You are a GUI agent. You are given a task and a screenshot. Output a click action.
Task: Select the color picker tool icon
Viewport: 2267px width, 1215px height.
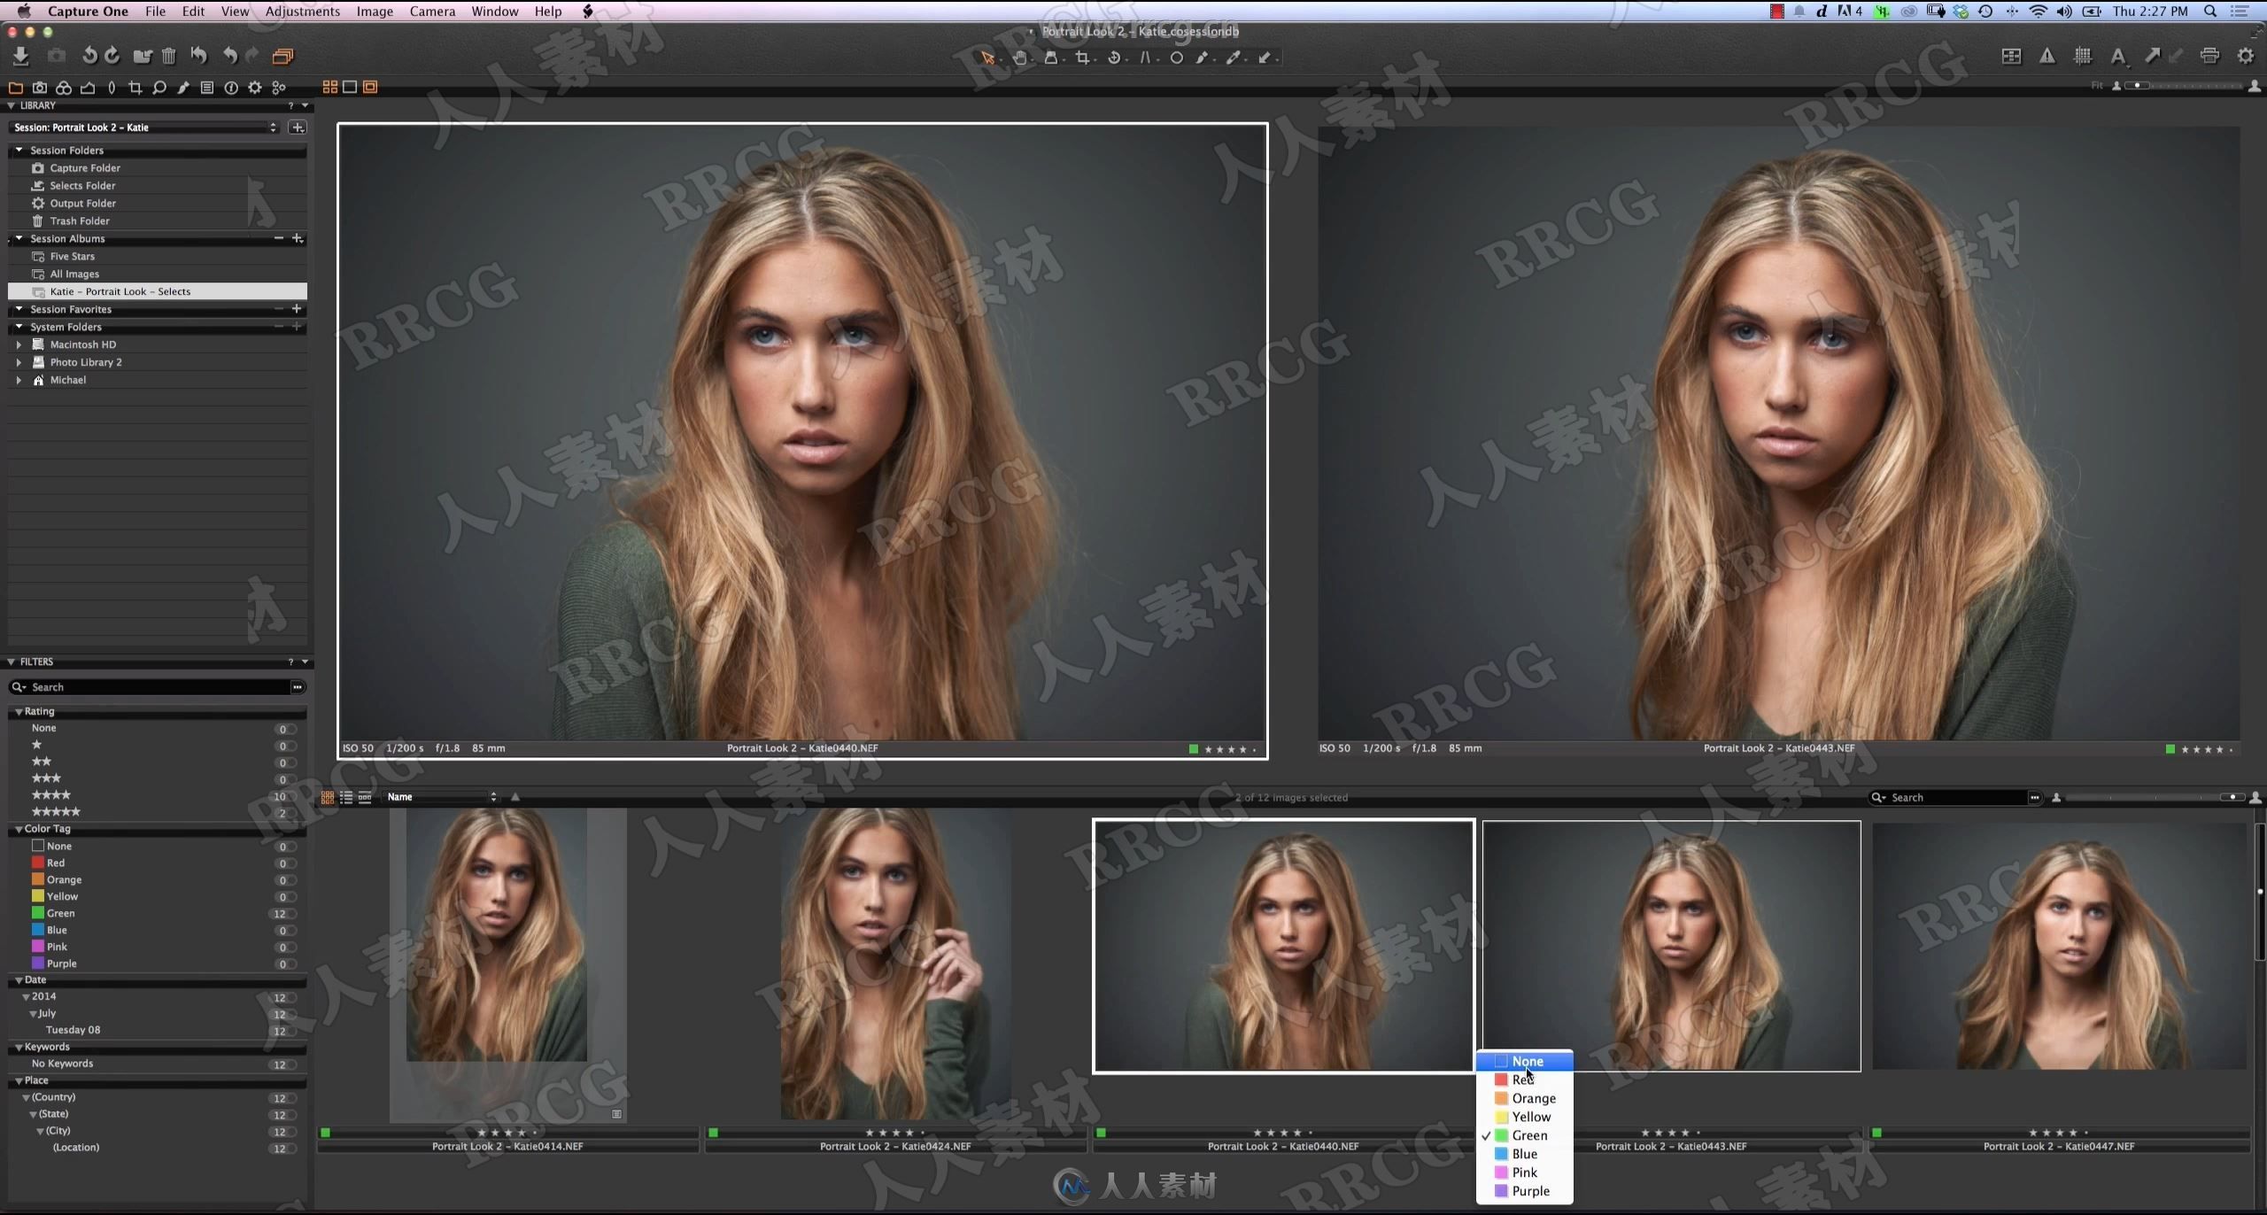click(x=1234, y=57)
